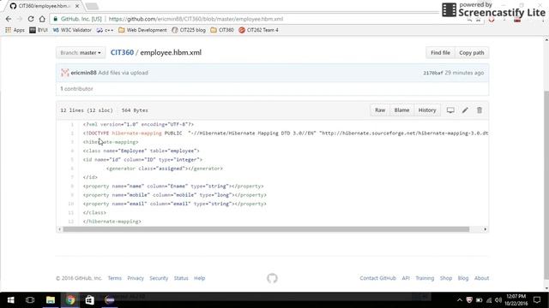Open the Windows Store taskbar icon
Image resolution: width=549 pixels, height=308 pixels.
89,300
